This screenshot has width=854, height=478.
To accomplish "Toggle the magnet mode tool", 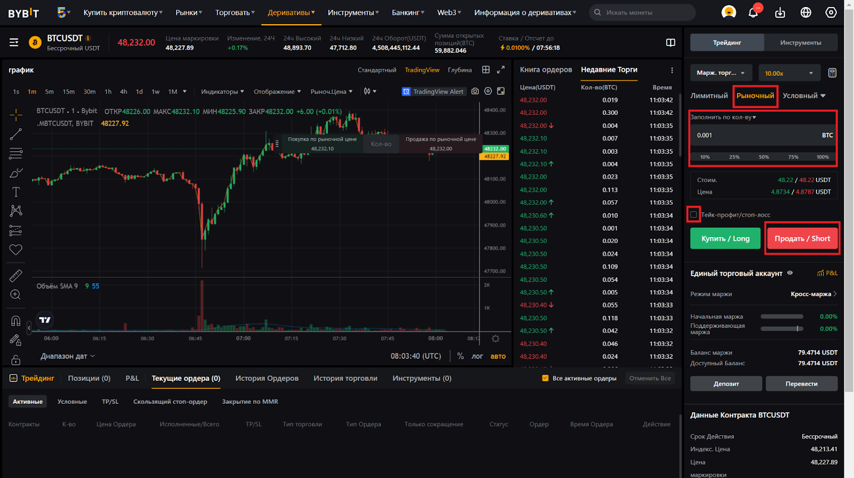I will [16, 321].
